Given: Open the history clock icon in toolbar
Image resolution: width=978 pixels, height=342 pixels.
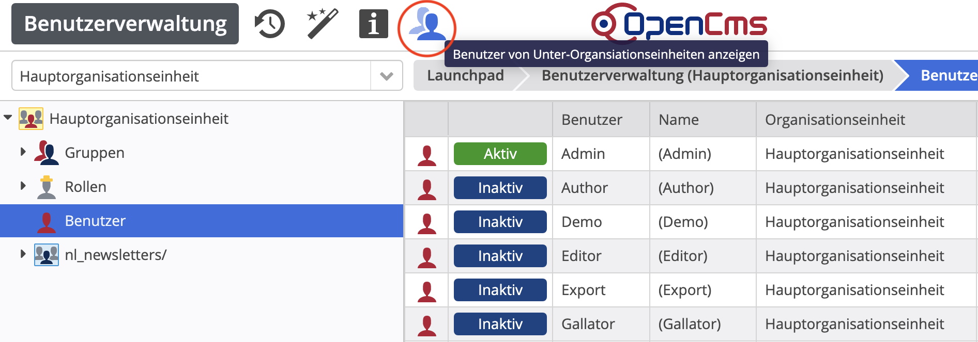Looking at the screenshot, I should pyautogui.click(x=269, y=24).
